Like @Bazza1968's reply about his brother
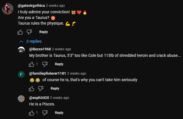Image resolution: width=183 pixels, height=119 pixels. [31, 64]
